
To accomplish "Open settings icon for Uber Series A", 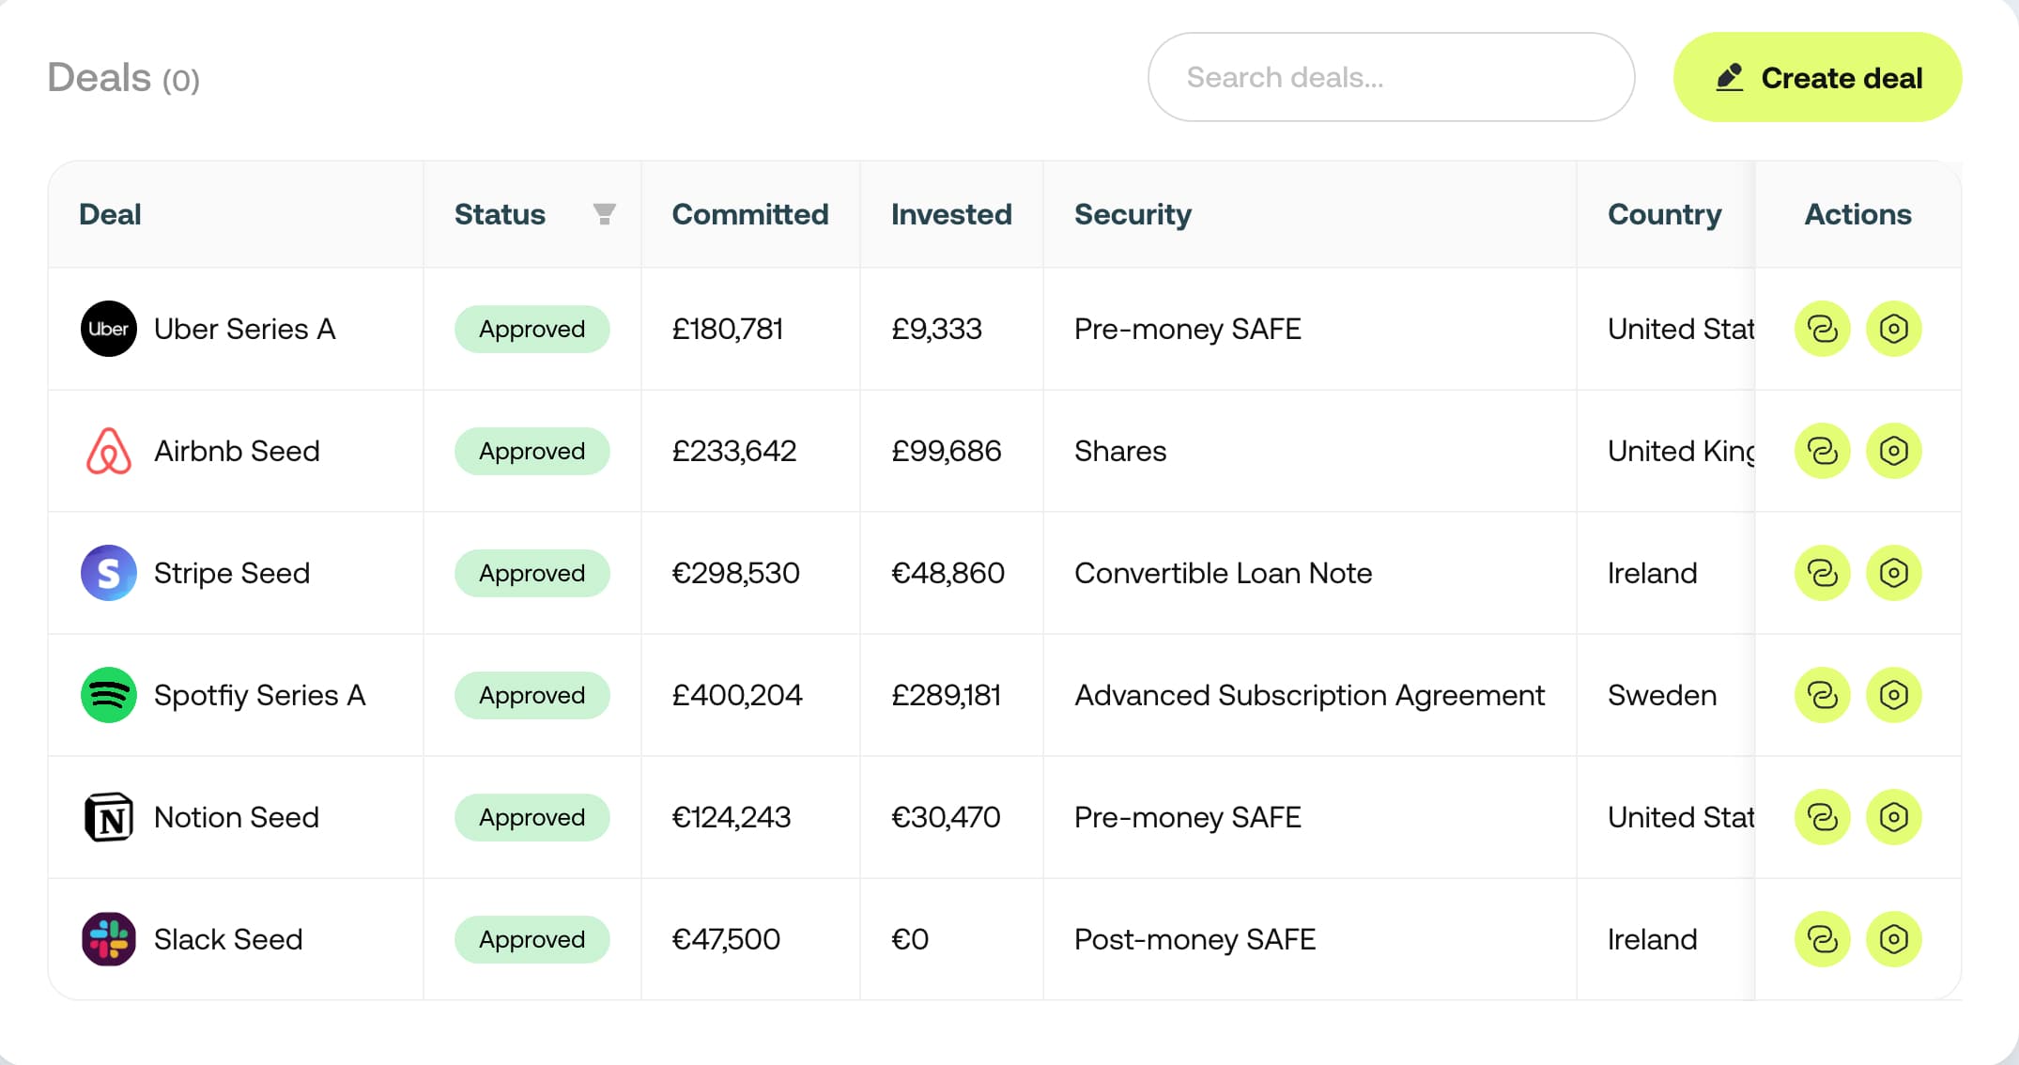I will point(1893,329).
